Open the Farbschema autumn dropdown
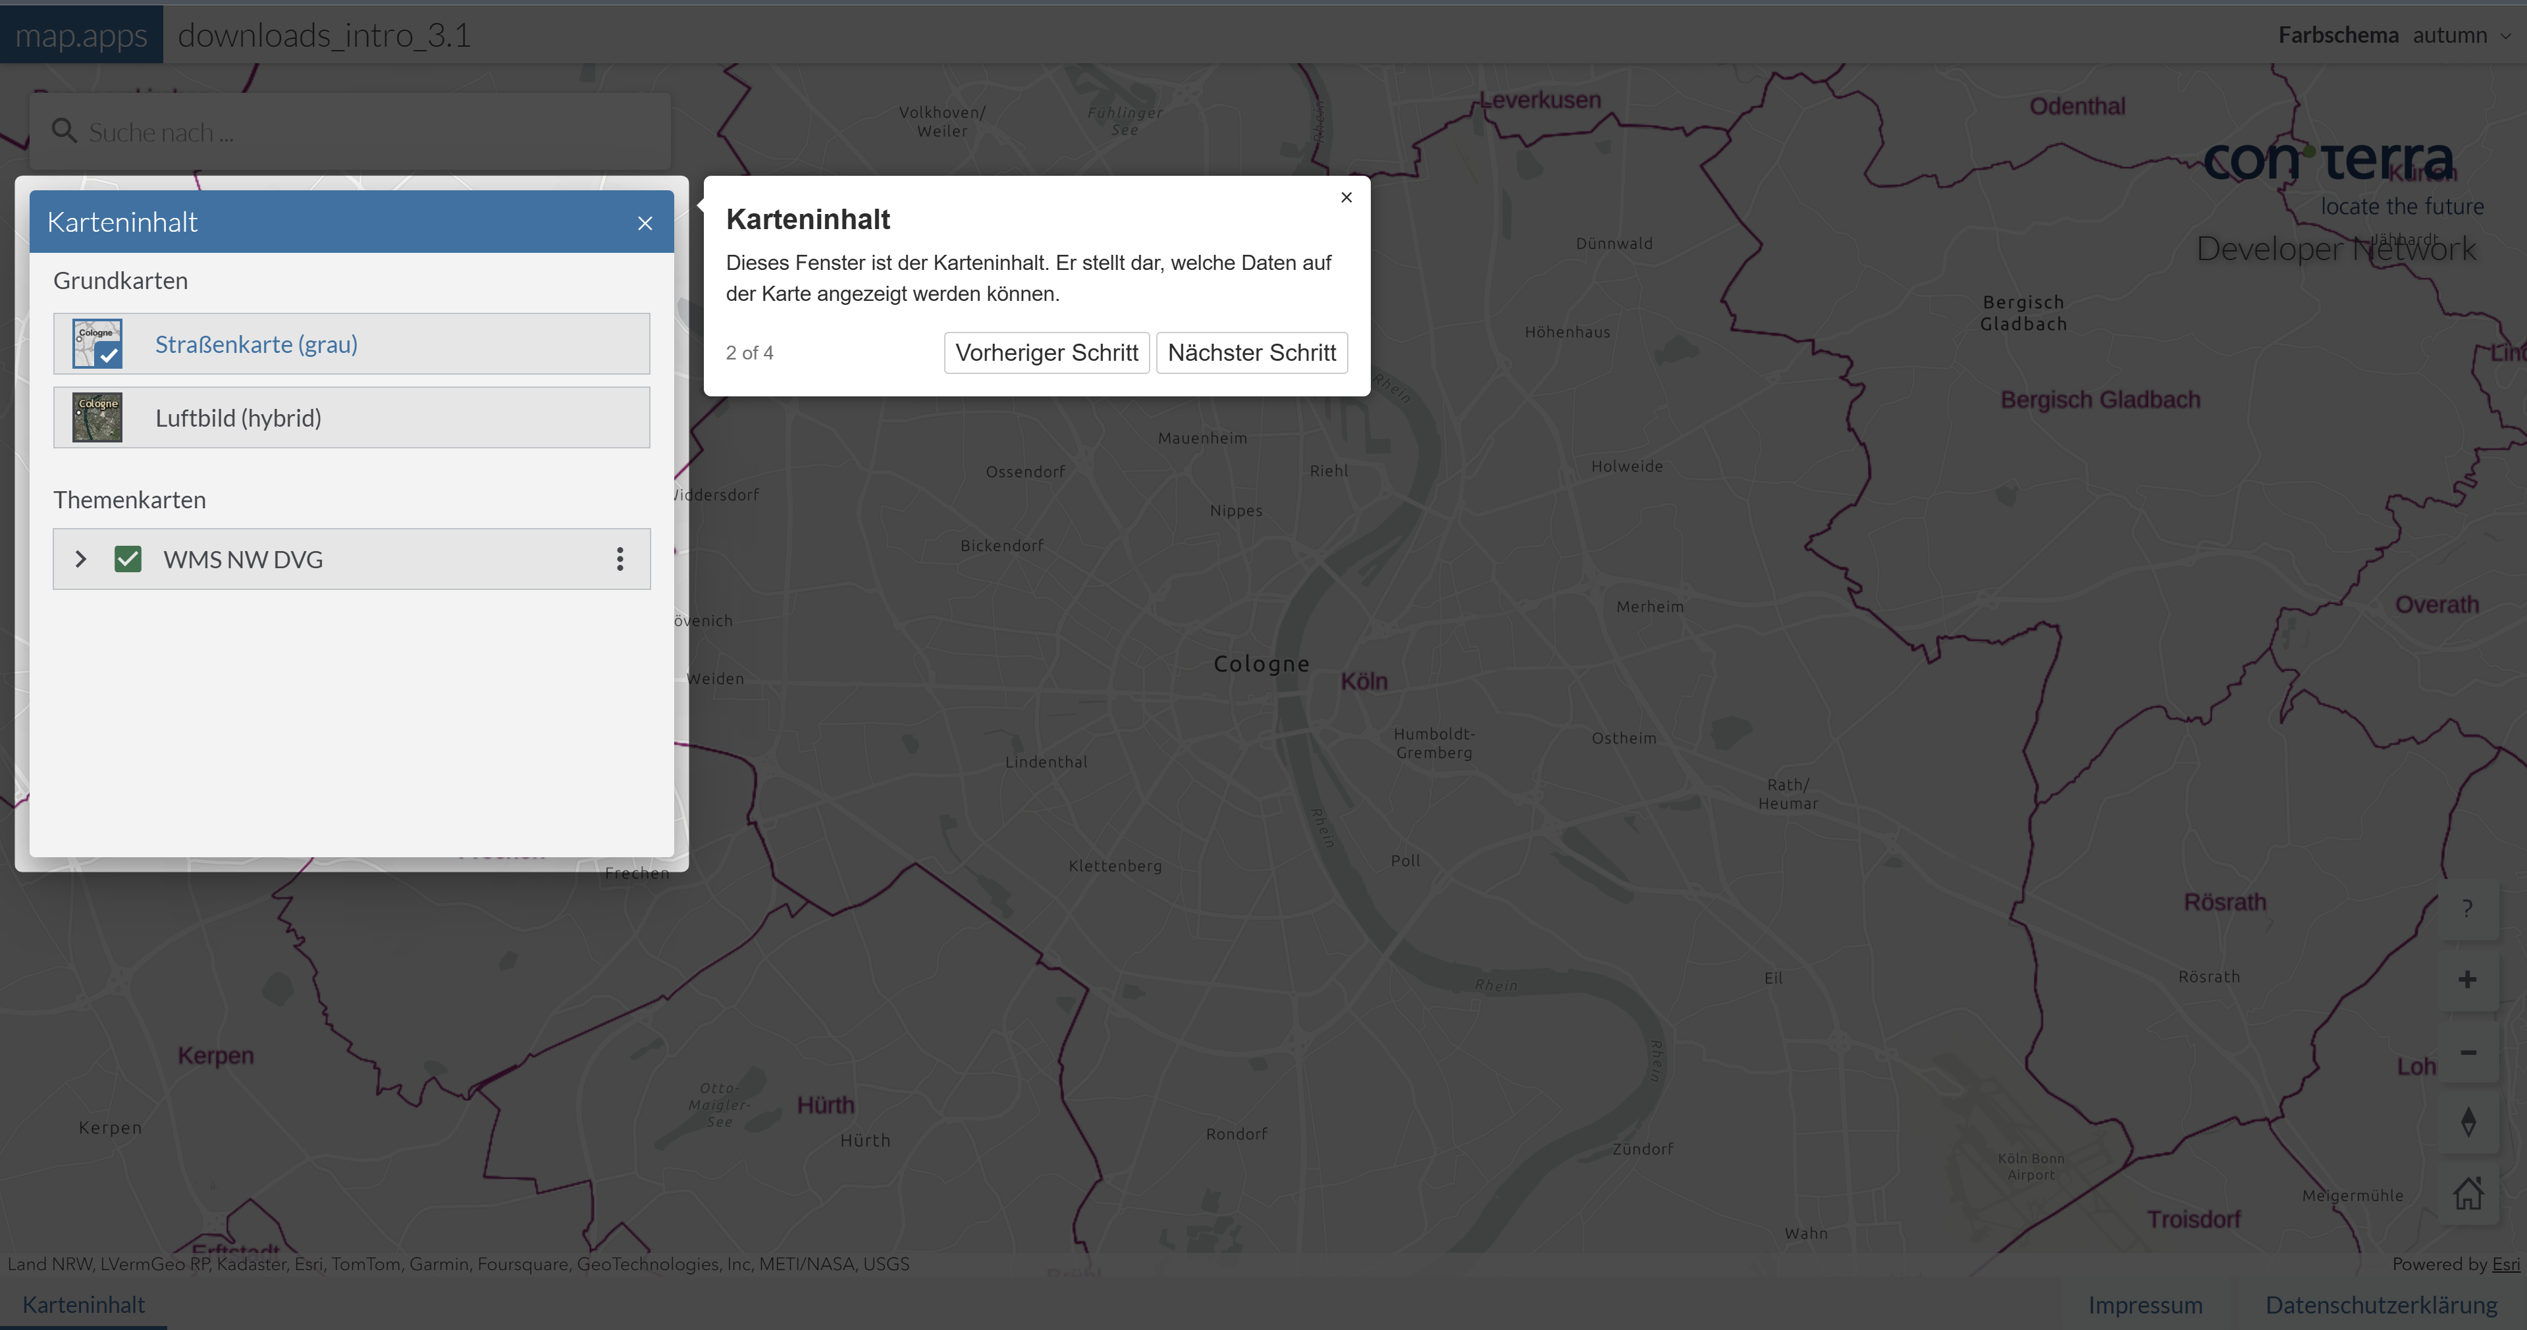This screenshot has width=2527, height=1330. (2460, 36)
